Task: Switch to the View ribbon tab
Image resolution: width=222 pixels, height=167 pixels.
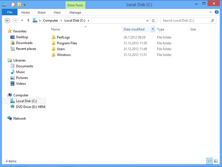Action: [57, 13]
